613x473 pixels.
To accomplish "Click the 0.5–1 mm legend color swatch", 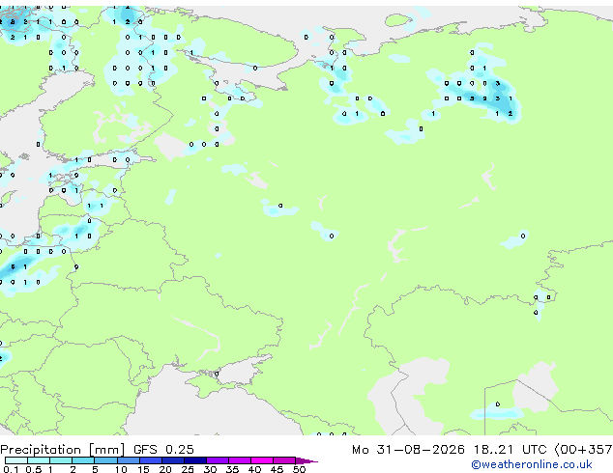I will [39, 460].
